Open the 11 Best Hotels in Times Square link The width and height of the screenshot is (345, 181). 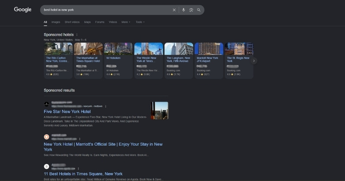pyautogui.click(x=83, y=174)
